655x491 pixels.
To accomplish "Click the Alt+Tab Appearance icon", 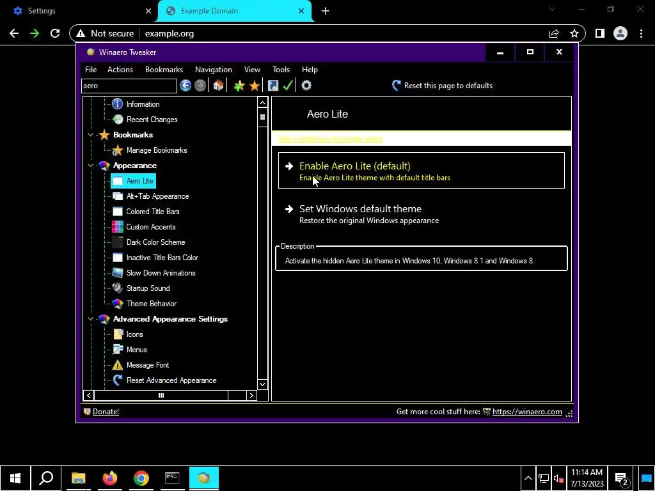I will coord(118,196).
